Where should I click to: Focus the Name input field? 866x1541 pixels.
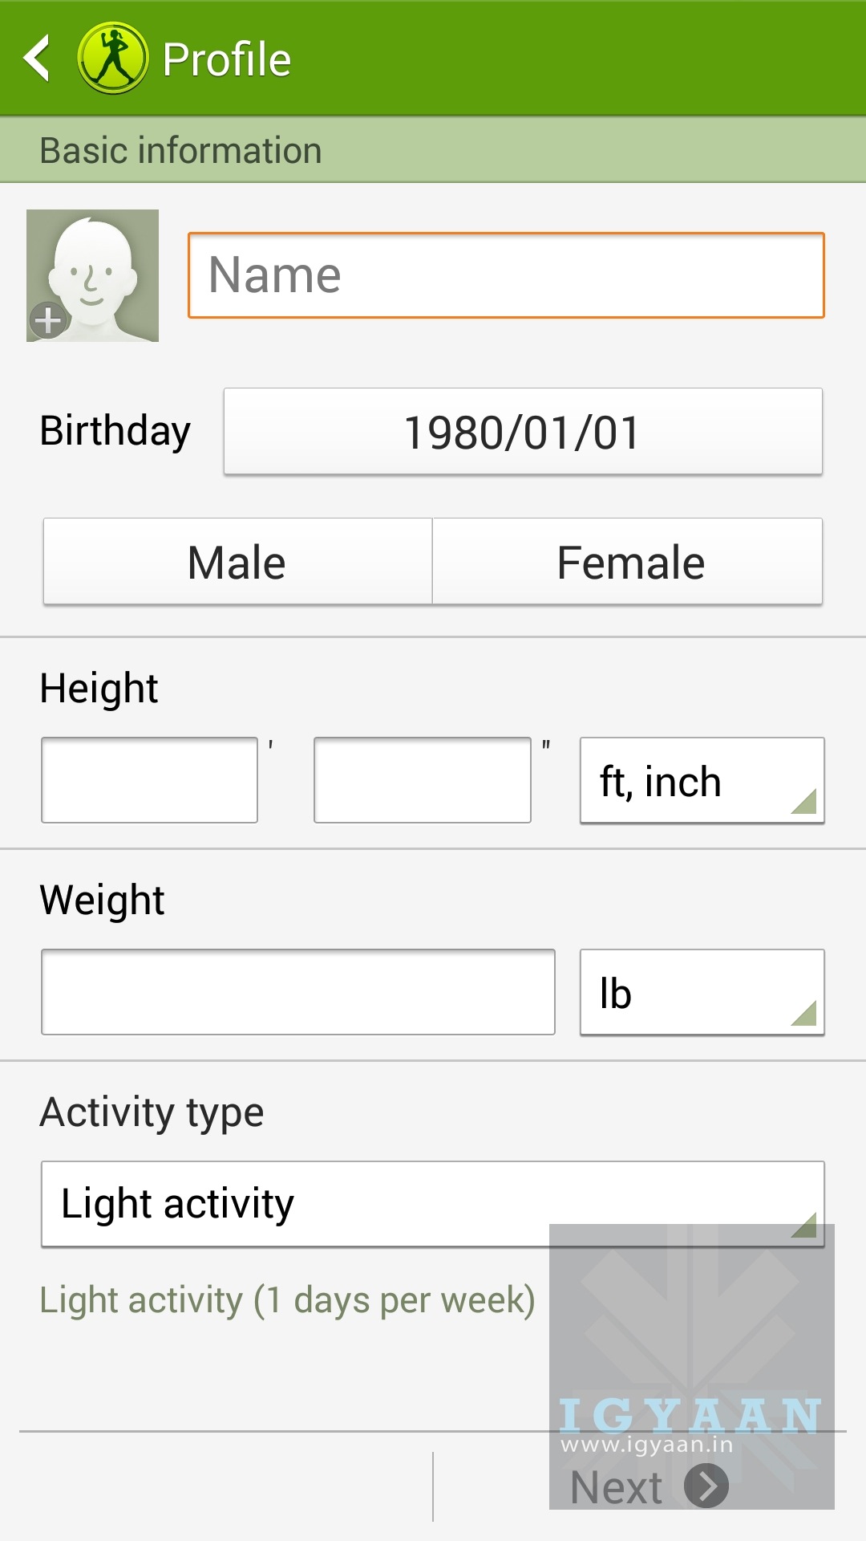tap(505, 275)
